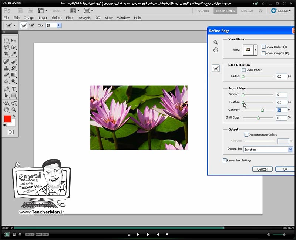Open the Window menu
The width and height of the screenshot is (296, 240).
[x=123, y=18]
